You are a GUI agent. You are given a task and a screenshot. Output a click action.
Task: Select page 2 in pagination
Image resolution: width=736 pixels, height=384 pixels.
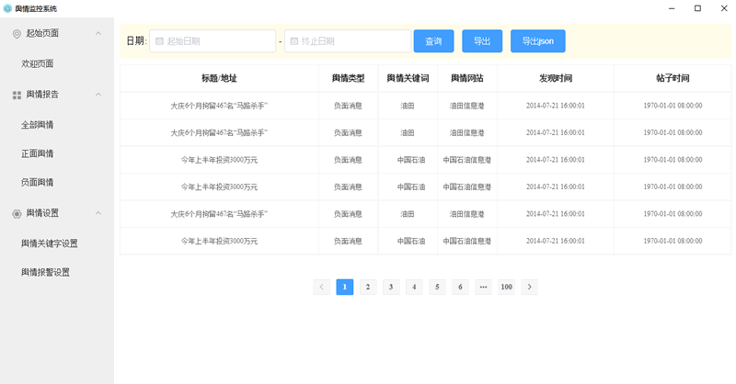[x=368, y=287]
